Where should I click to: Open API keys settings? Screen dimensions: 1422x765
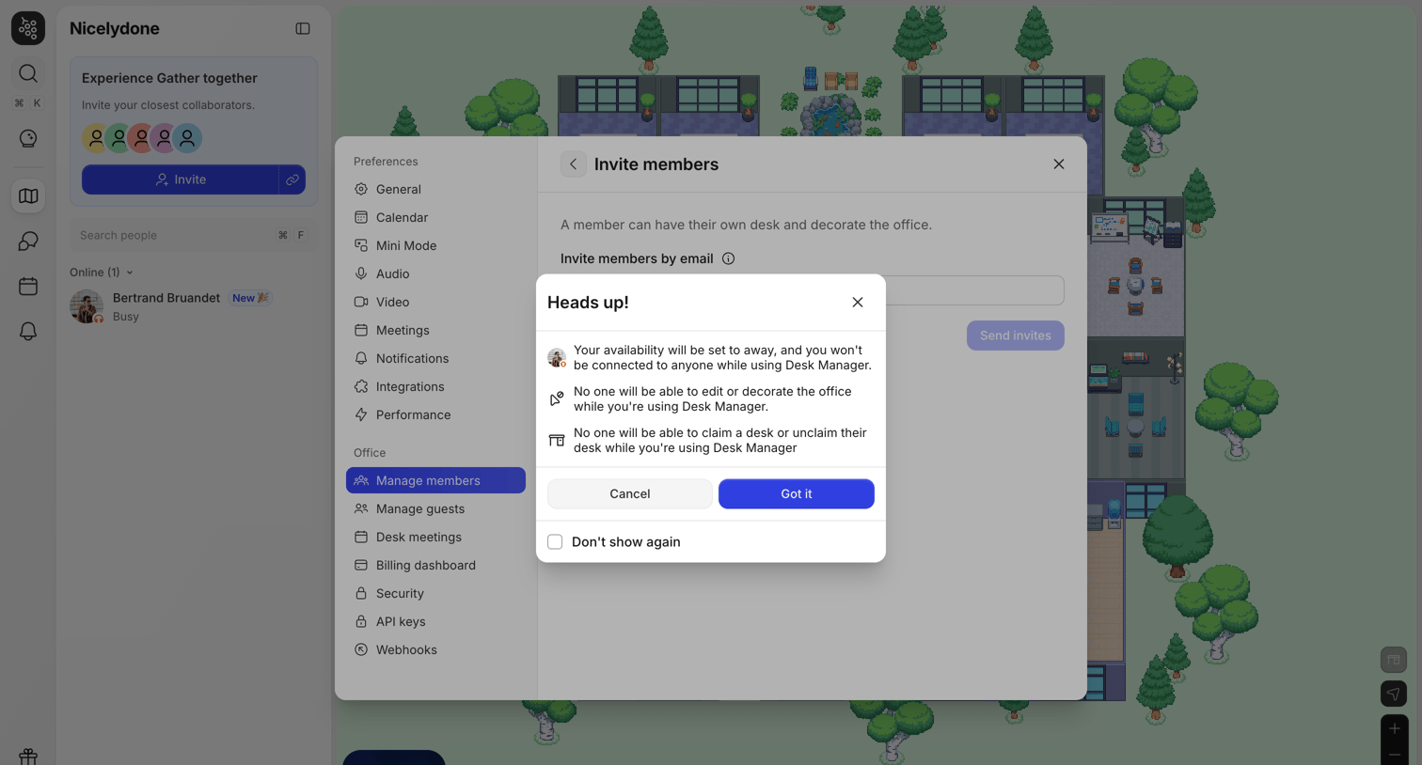[435, 621]
